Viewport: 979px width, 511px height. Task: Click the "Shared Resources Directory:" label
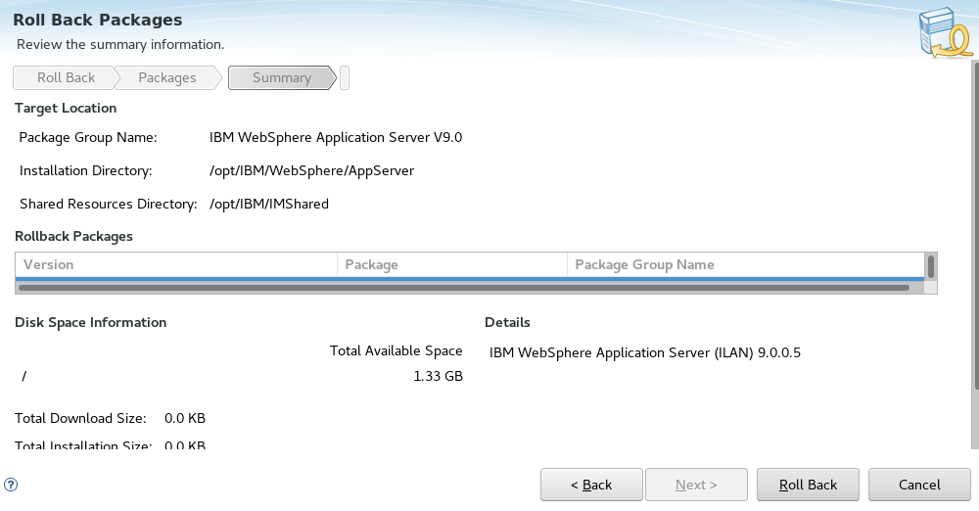(108, 204)
